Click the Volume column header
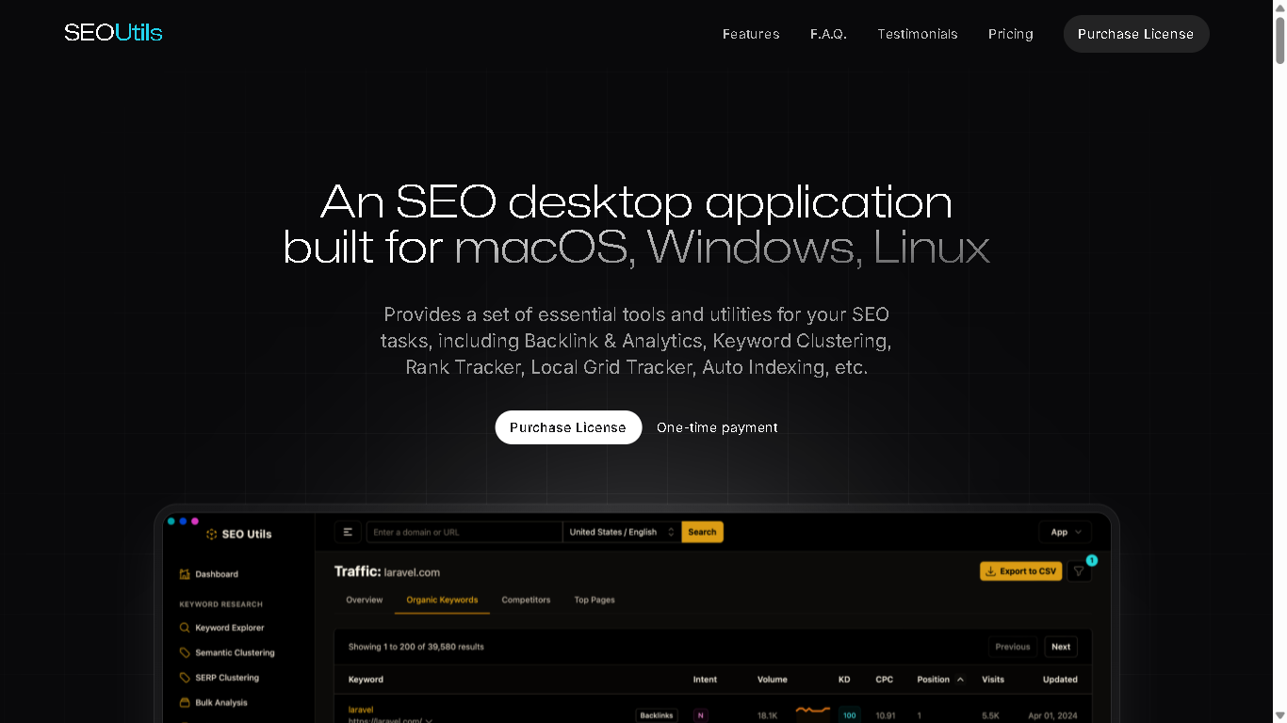The width and height of the screenshot is (1287, 723). 773,679
